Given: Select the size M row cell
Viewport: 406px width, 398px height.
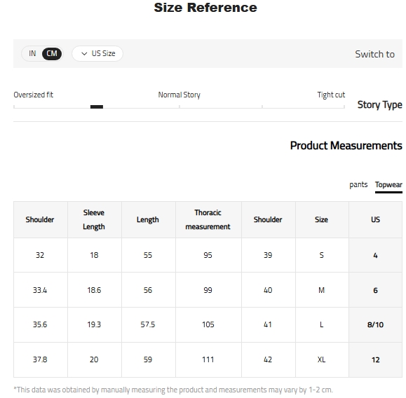Looking at the screenshot, I should (x=322, y=290).
